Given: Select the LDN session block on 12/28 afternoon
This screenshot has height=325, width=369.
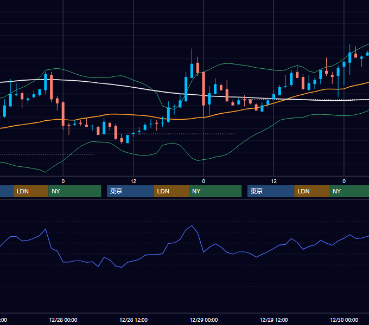Looking at the screenshot, I should tap(171, 191).
